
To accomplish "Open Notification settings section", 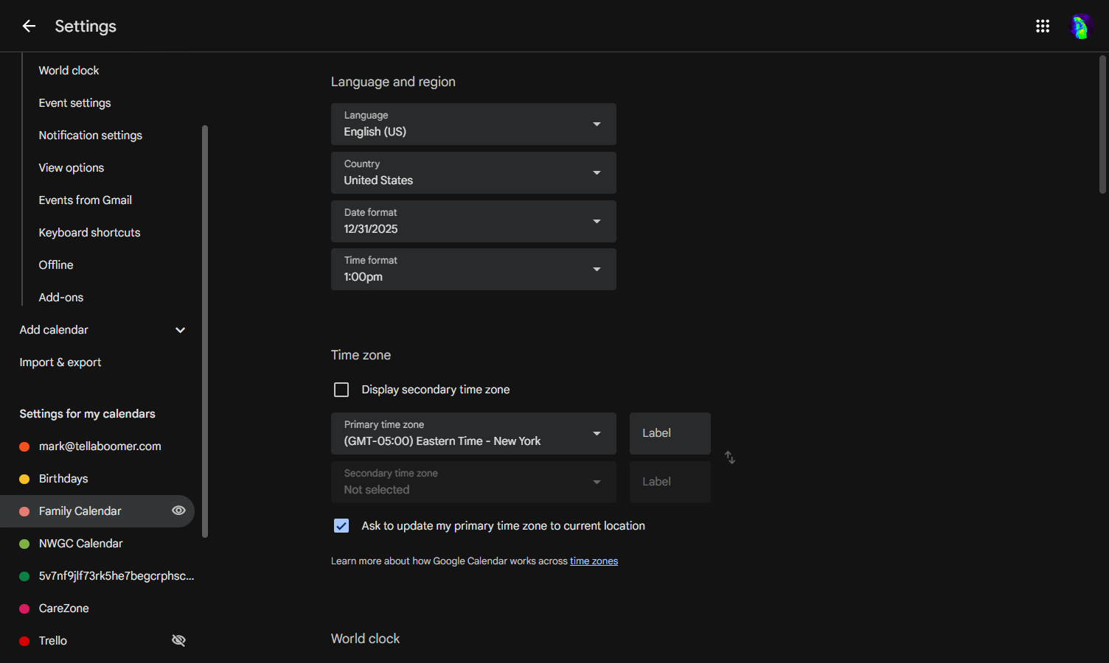I will click(90, 136).
